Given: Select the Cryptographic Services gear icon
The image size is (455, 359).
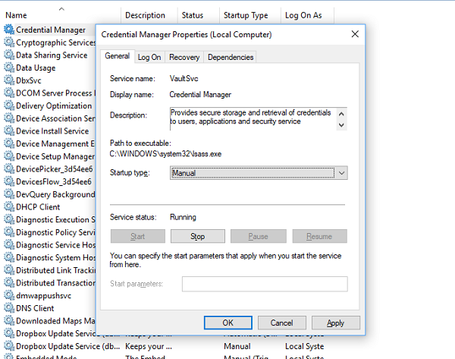Looking at the screenshot, I should pyautogui.click(x=9, y=43).
